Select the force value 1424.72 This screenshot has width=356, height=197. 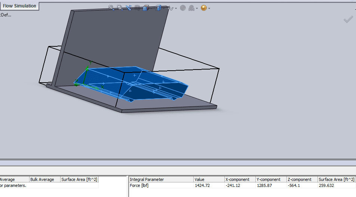[202, 185]
